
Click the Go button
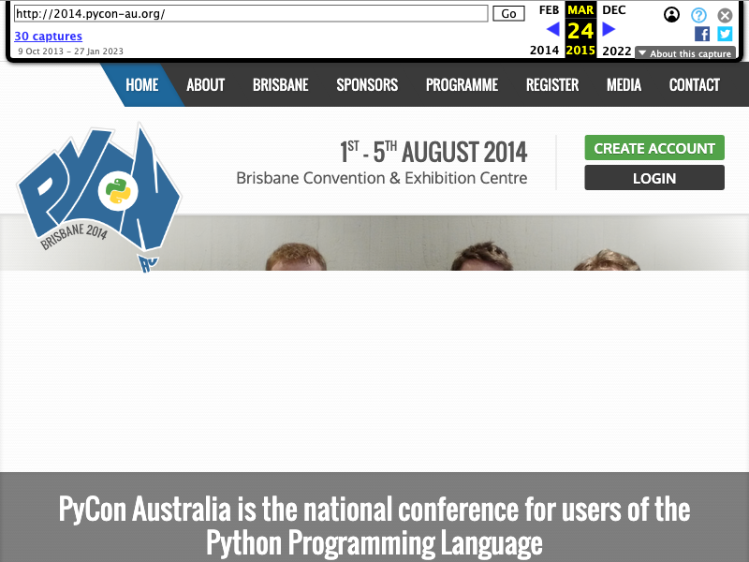tap(508, 13)
